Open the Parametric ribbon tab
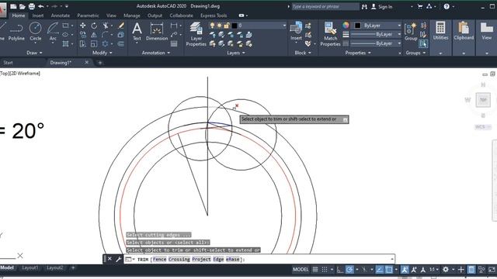Image resolution: width=497 pixels, height=279 pixels. [88, 15]
